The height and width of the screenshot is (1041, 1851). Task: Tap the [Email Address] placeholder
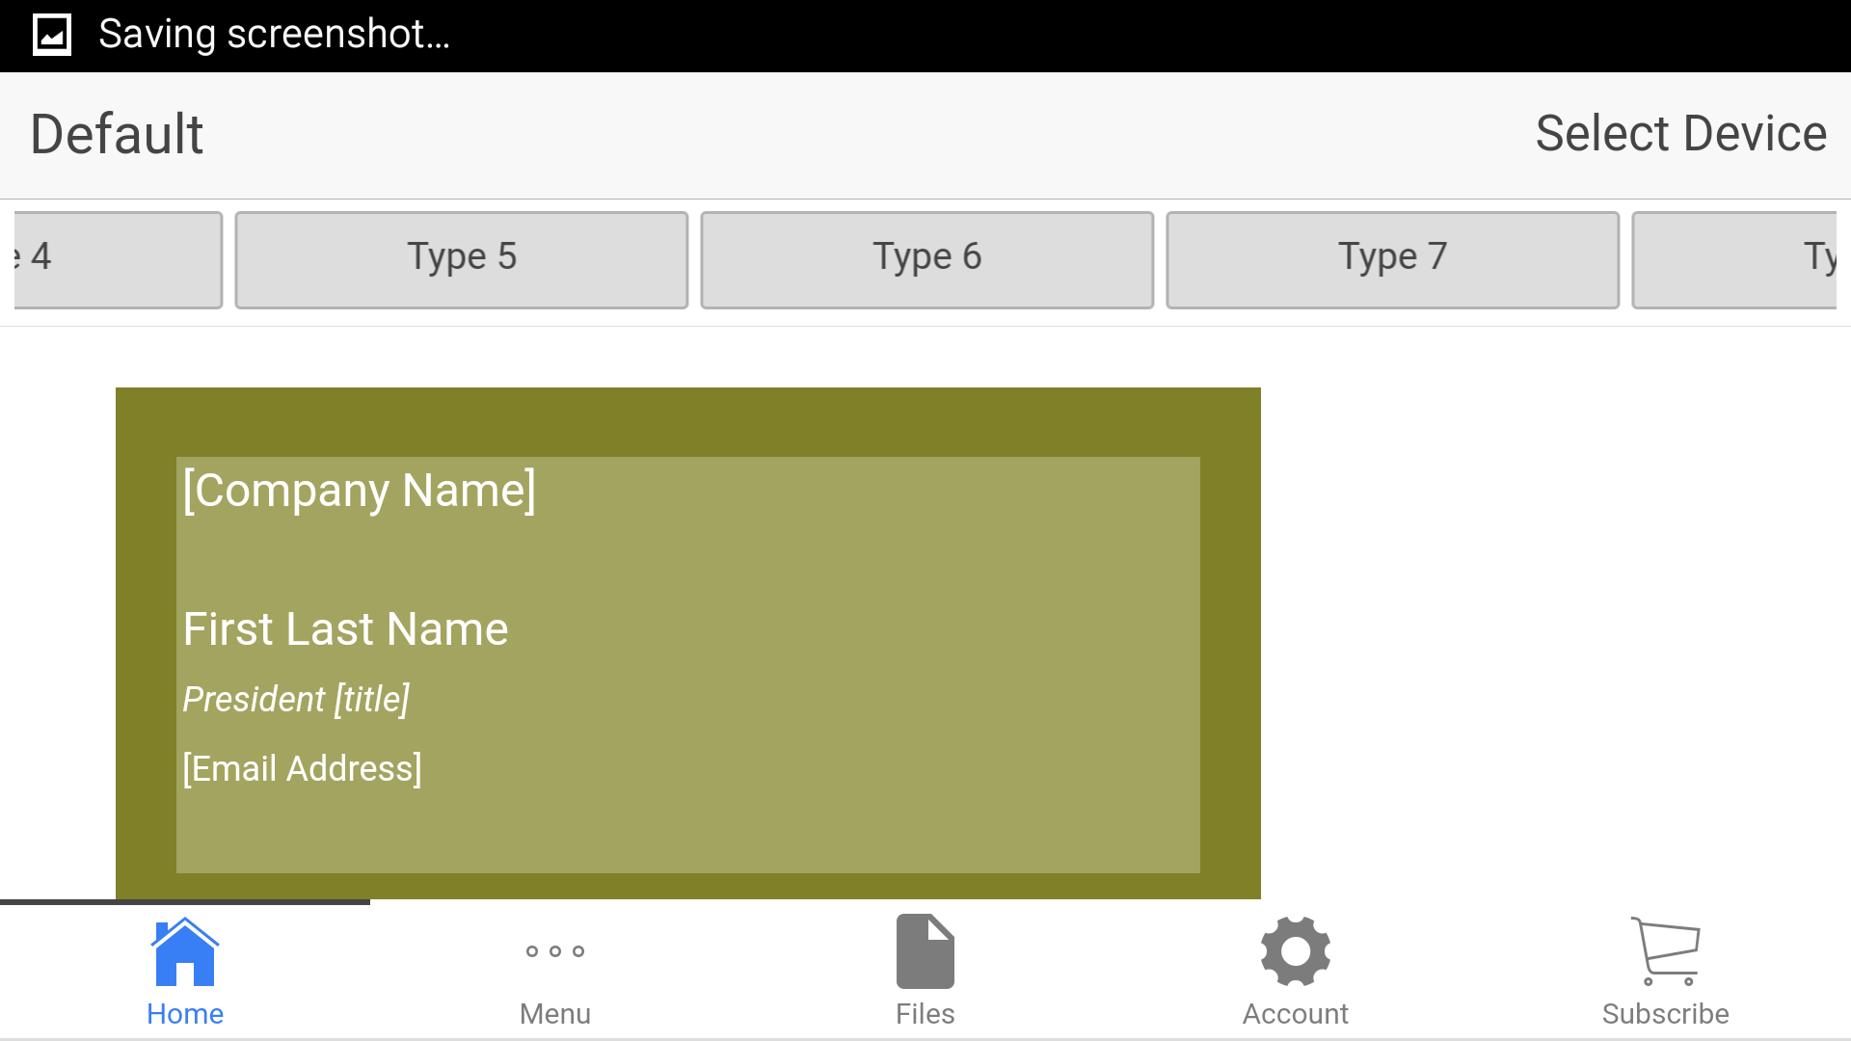[x=302, y=768]
